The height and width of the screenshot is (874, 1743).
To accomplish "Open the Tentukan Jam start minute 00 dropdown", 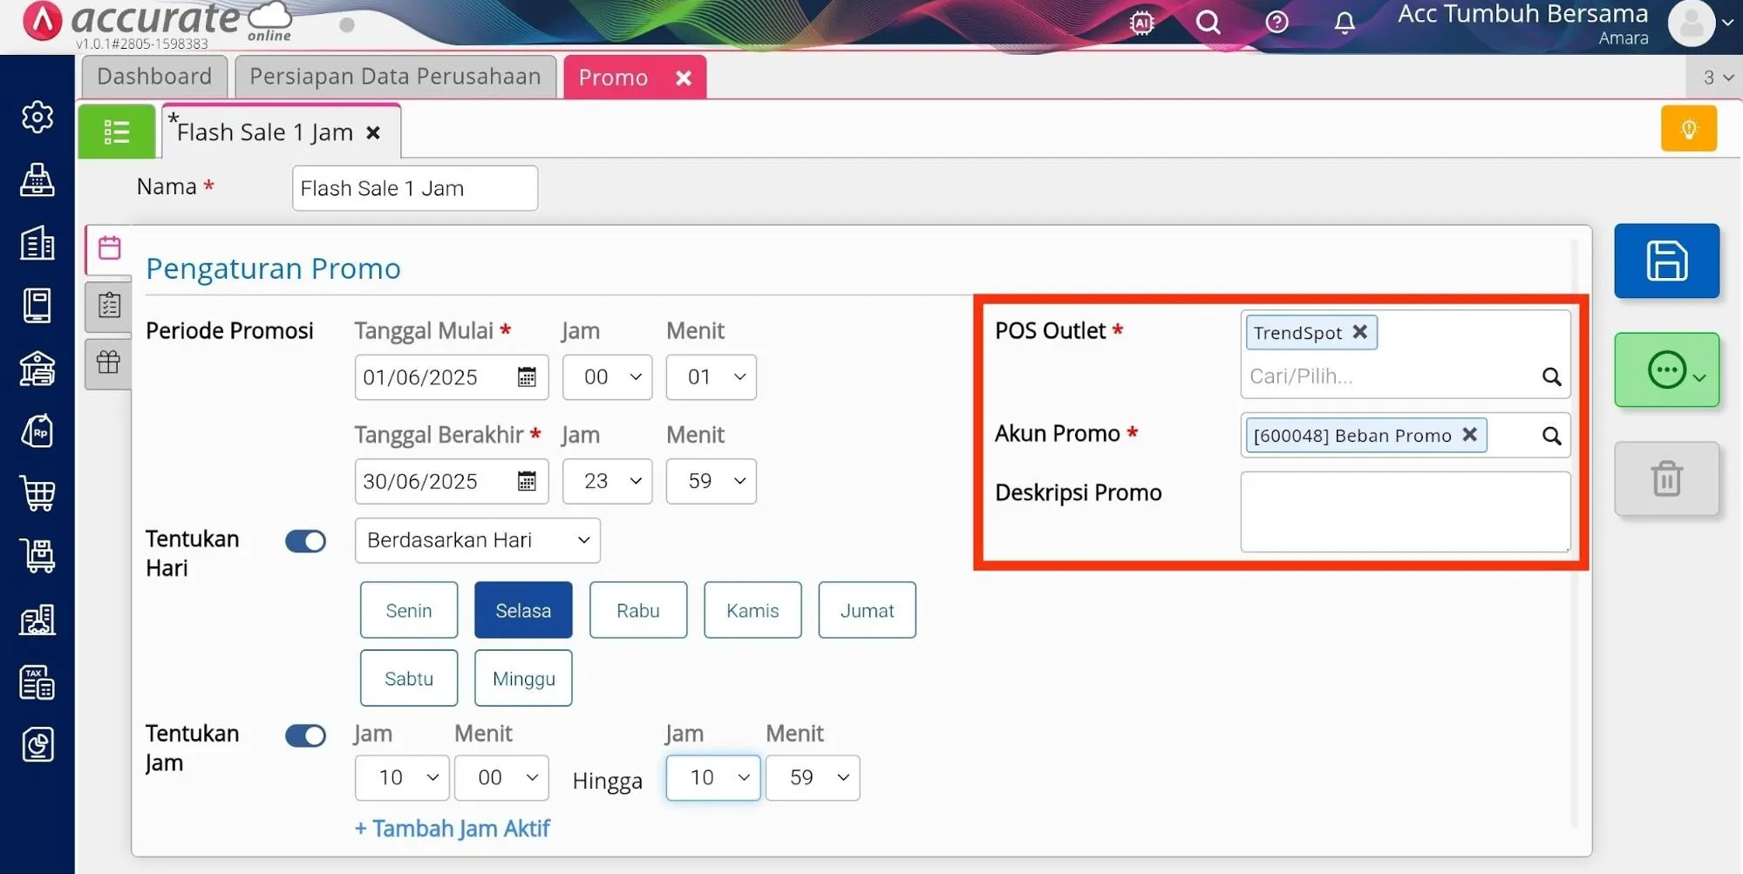I will click(501, 777).
